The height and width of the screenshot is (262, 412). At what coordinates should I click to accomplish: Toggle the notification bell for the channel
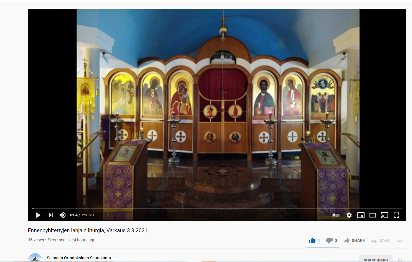(400, 260)
